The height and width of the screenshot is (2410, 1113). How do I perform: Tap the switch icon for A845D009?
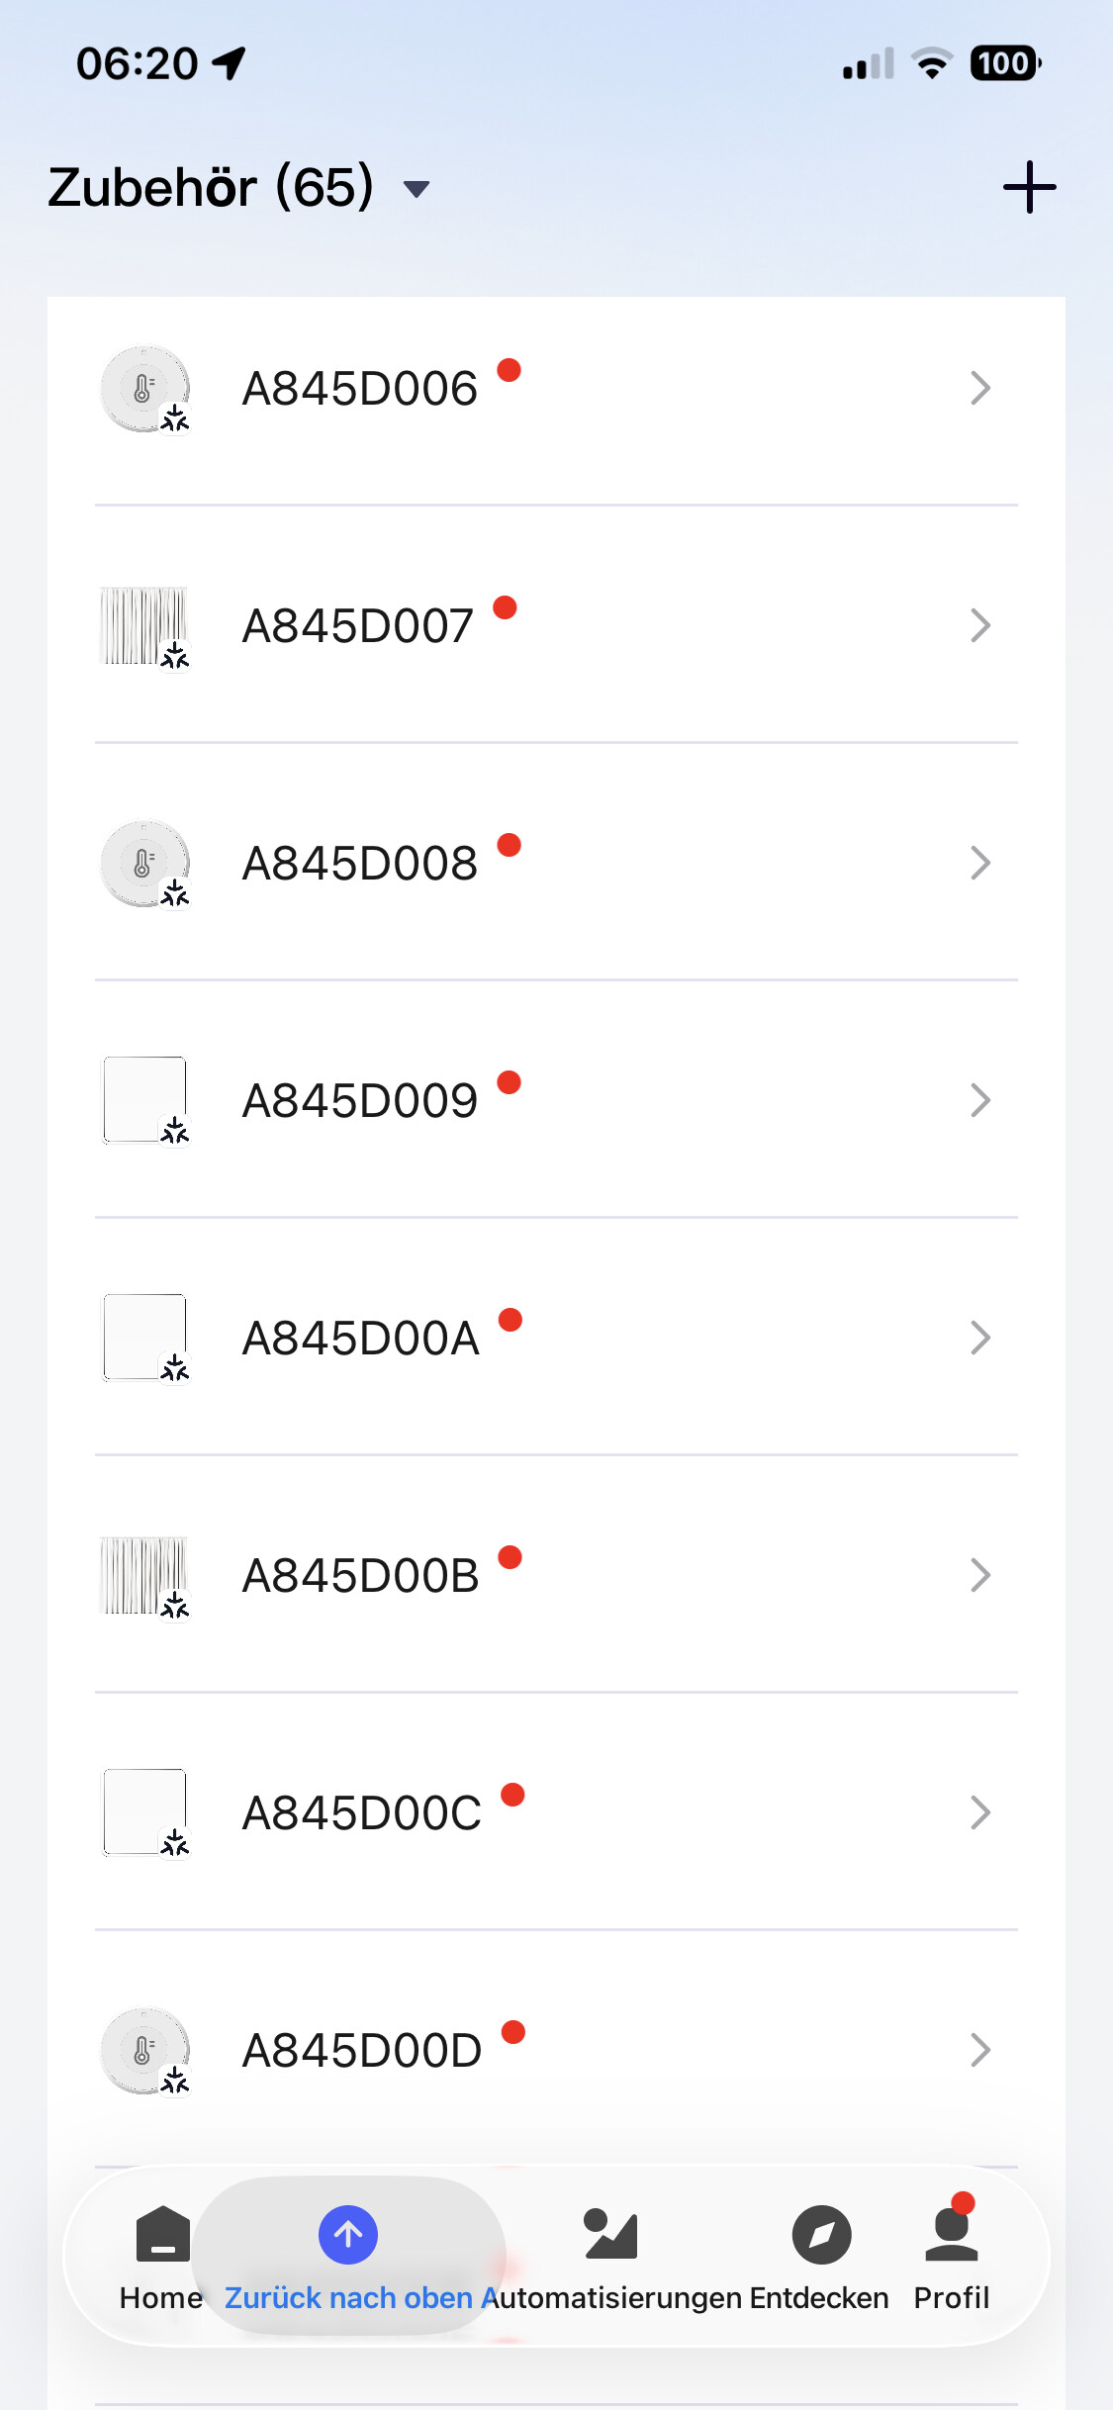click(x=145, y=1100)
